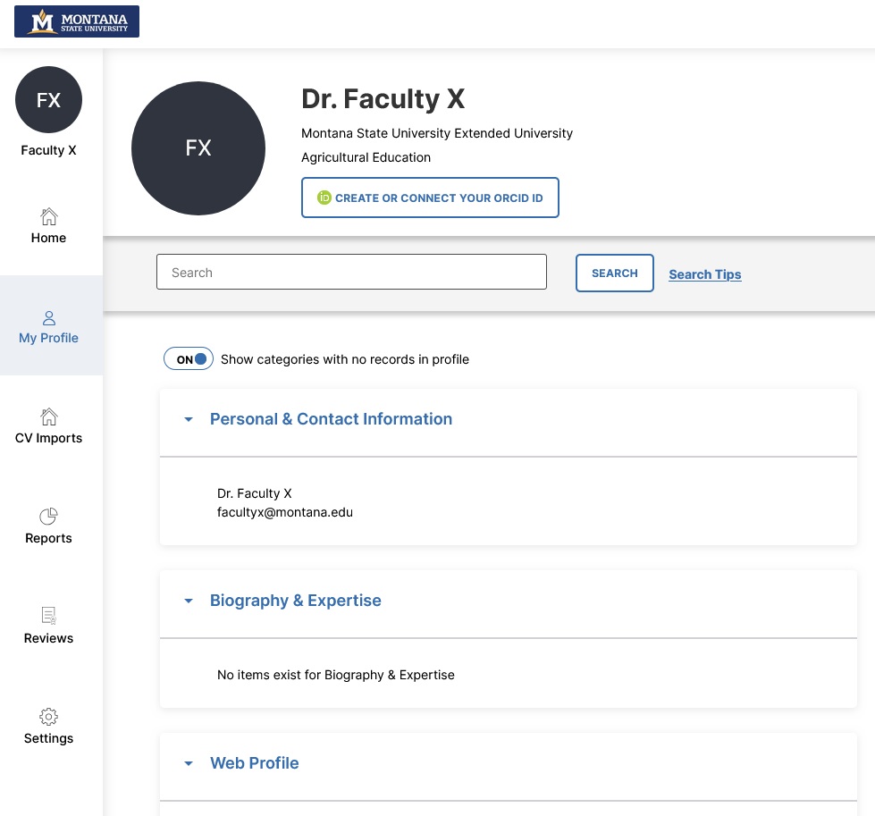Image resolution: width=875 pixels, height=816 pixels.
Task: Open Reviews label in sidebar
Action: point(48,638)
